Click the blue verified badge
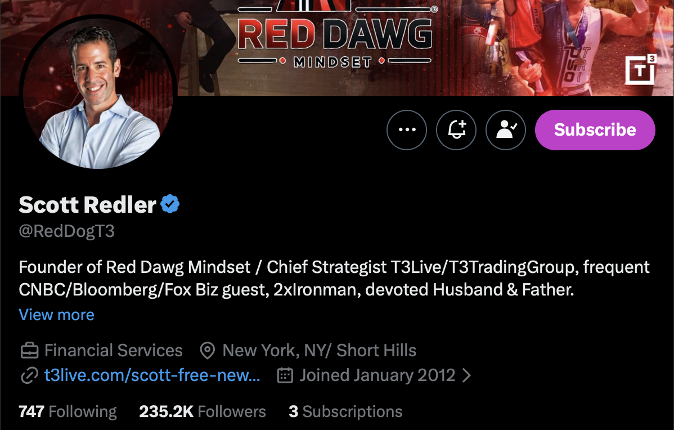 [170, 204]
